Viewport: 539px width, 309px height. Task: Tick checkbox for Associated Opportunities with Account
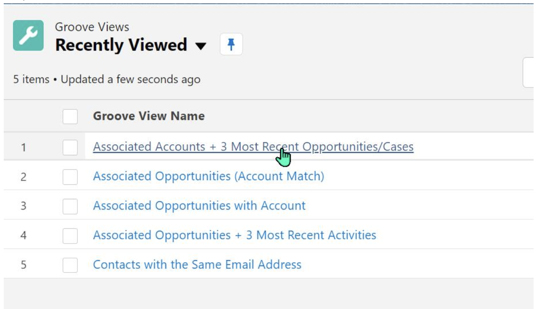tap(70, 206)
